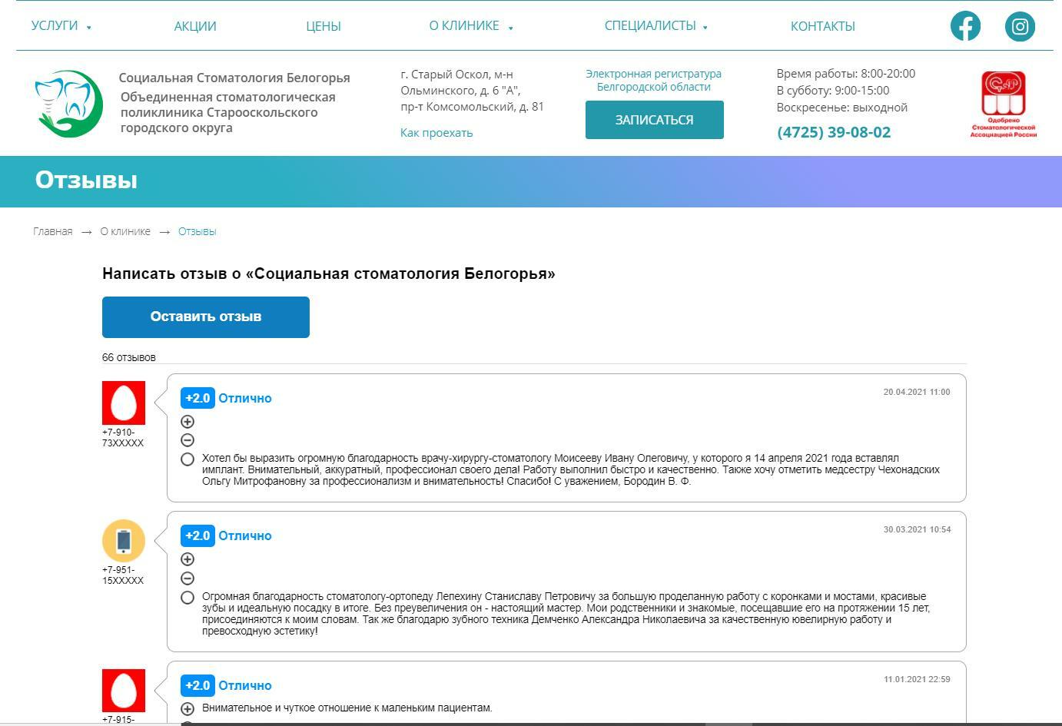Go to О клинике breadcrumb

coord(125,231)
